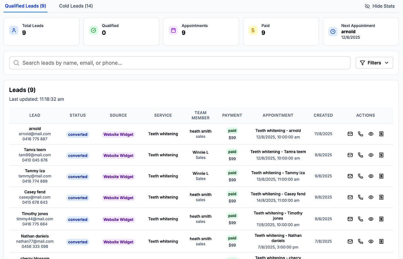Open the STATUS column header options
The width and height of the screenshot is (403, 259).
coord(77,115)
